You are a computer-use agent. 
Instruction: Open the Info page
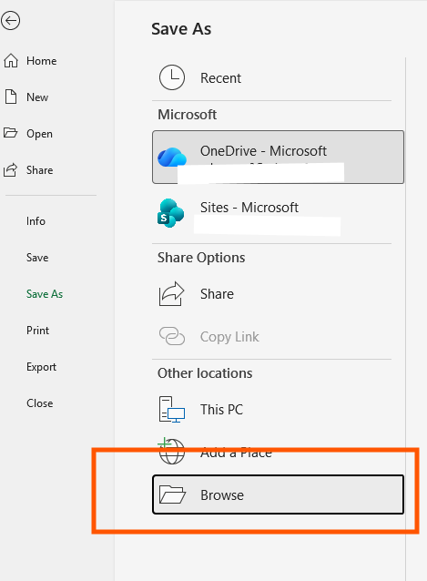pos(36,221)
